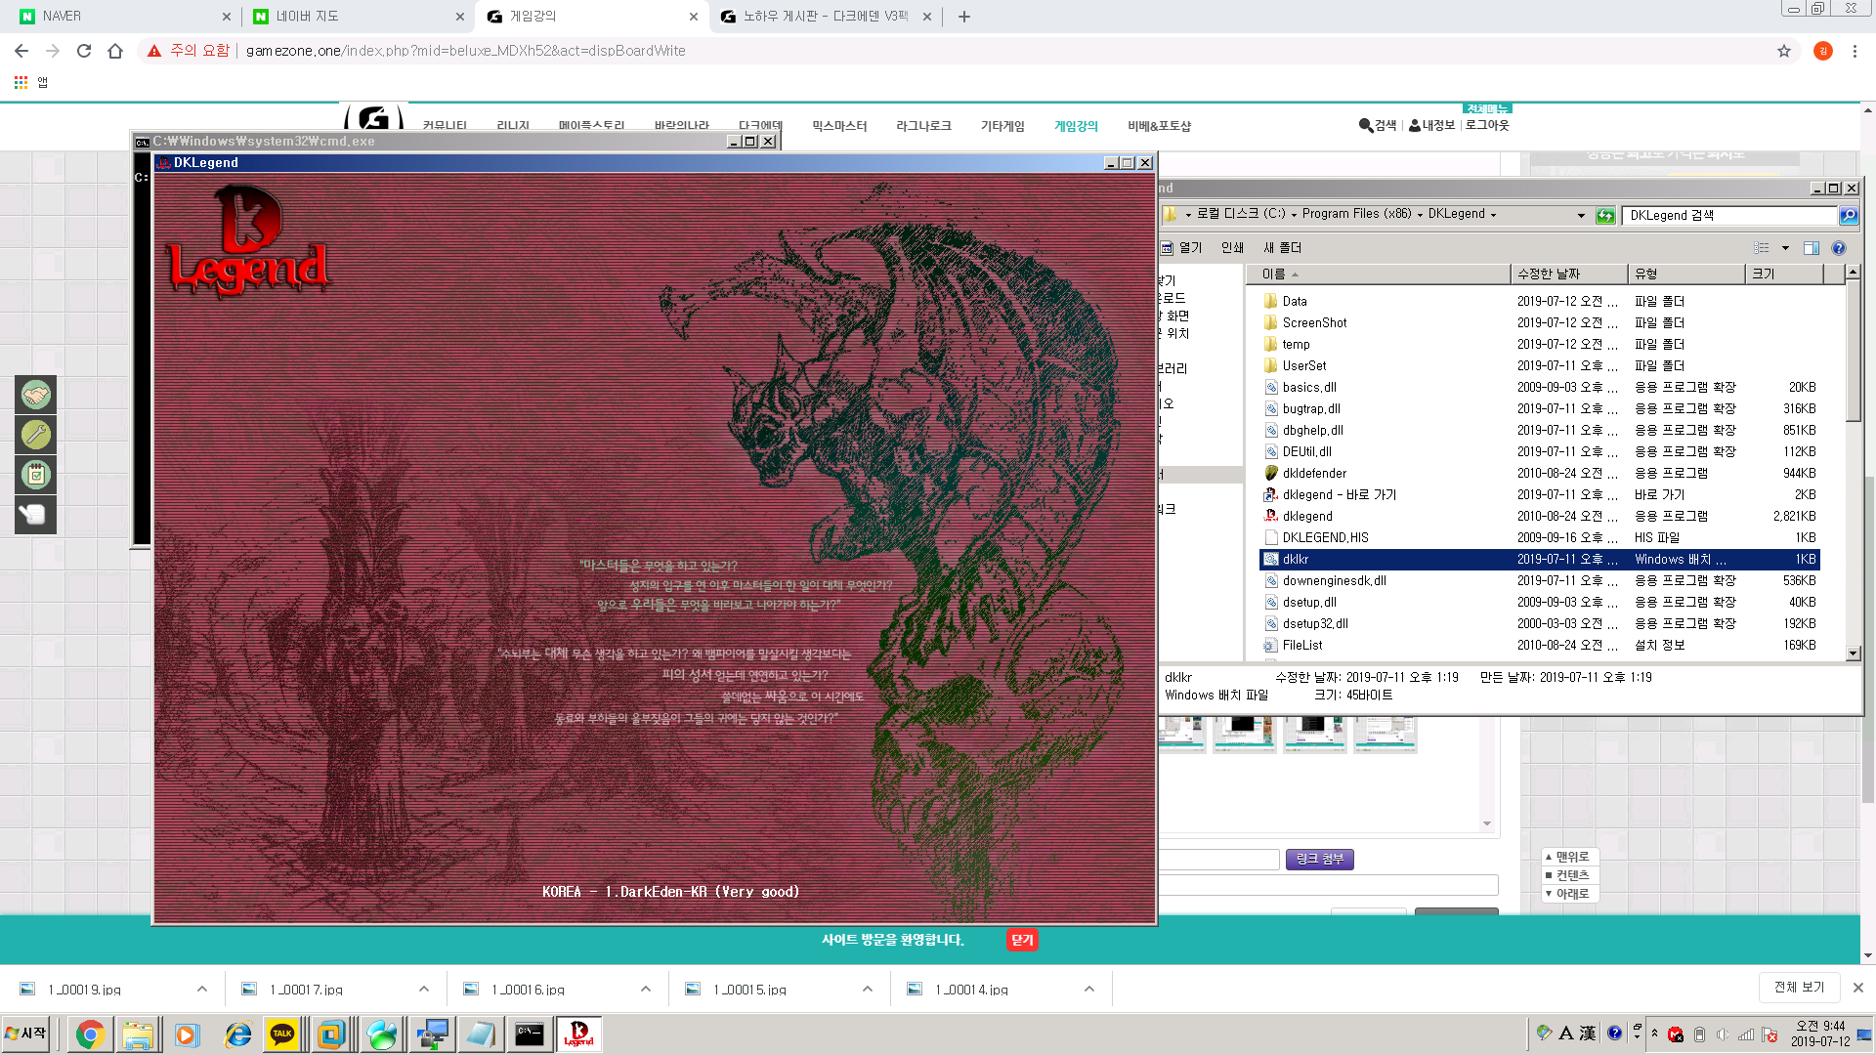The height and width of the screenshot is (1055, 1876).
Task: Sort files by the 이름 column header
Action: coord(1379,274)
